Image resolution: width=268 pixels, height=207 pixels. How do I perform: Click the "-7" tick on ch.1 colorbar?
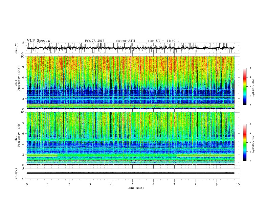click(x=250, y=105)
